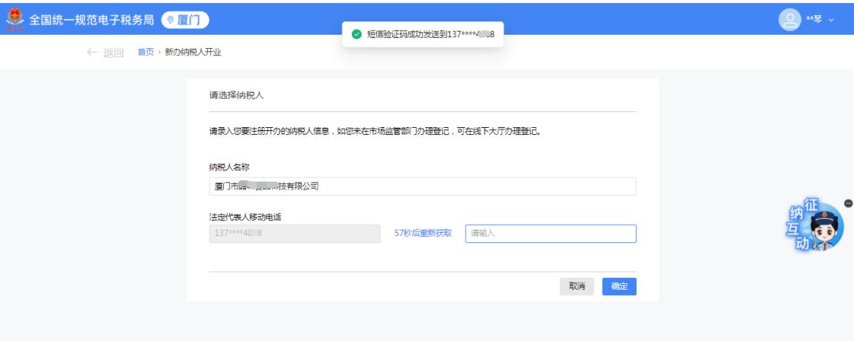
Task: Open the 厦门 location selector
Action: click(x=185, y=20)
